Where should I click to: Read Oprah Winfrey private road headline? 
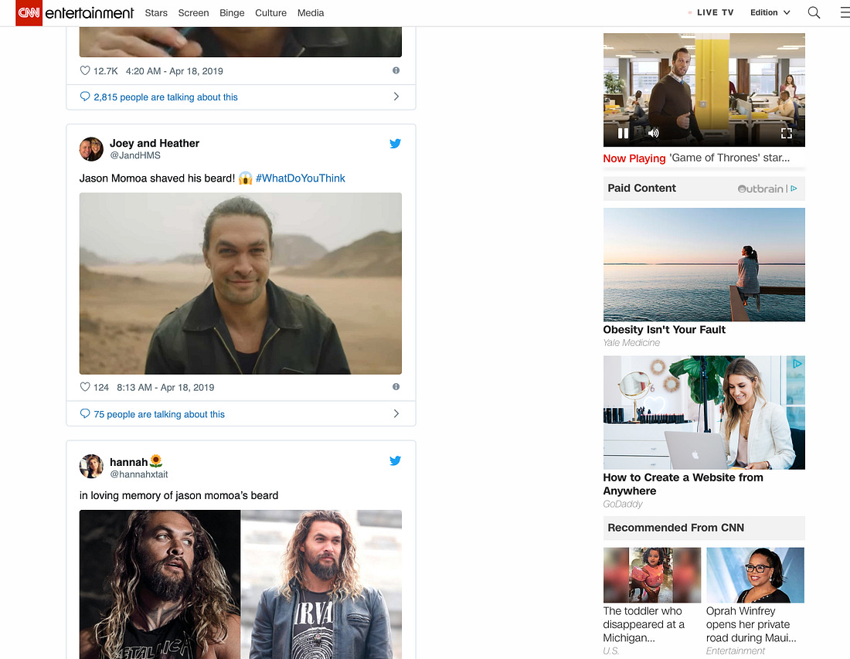tap(751, 624)
